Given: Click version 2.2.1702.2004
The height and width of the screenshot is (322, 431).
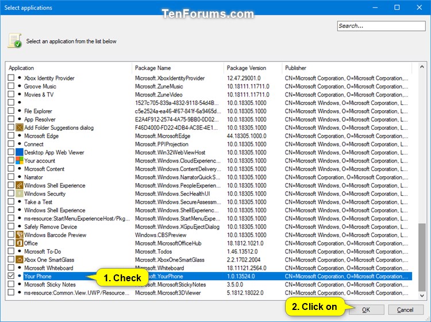Looking at the screenshot, I should [x=244, y=259].
